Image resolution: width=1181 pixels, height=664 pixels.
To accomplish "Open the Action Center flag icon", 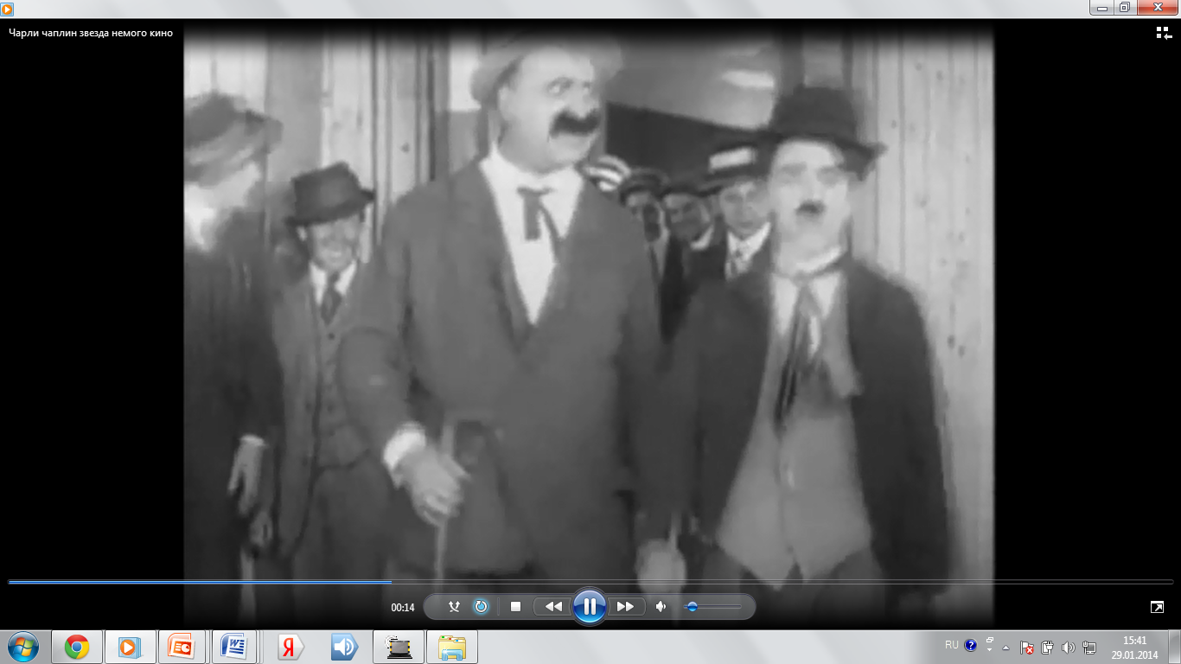I will coord(1027,647).
